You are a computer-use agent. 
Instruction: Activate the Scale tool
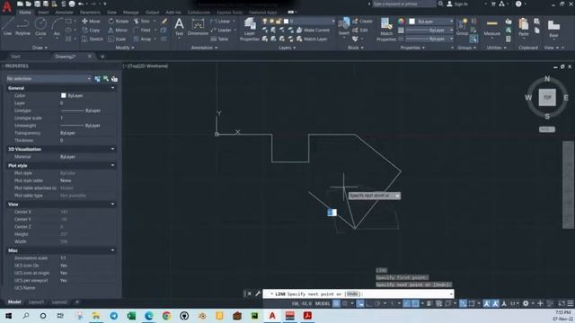(x=117, y=39)
